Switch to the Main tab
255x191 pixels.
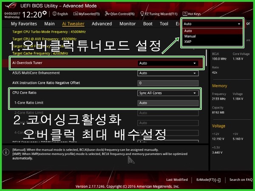49,24
